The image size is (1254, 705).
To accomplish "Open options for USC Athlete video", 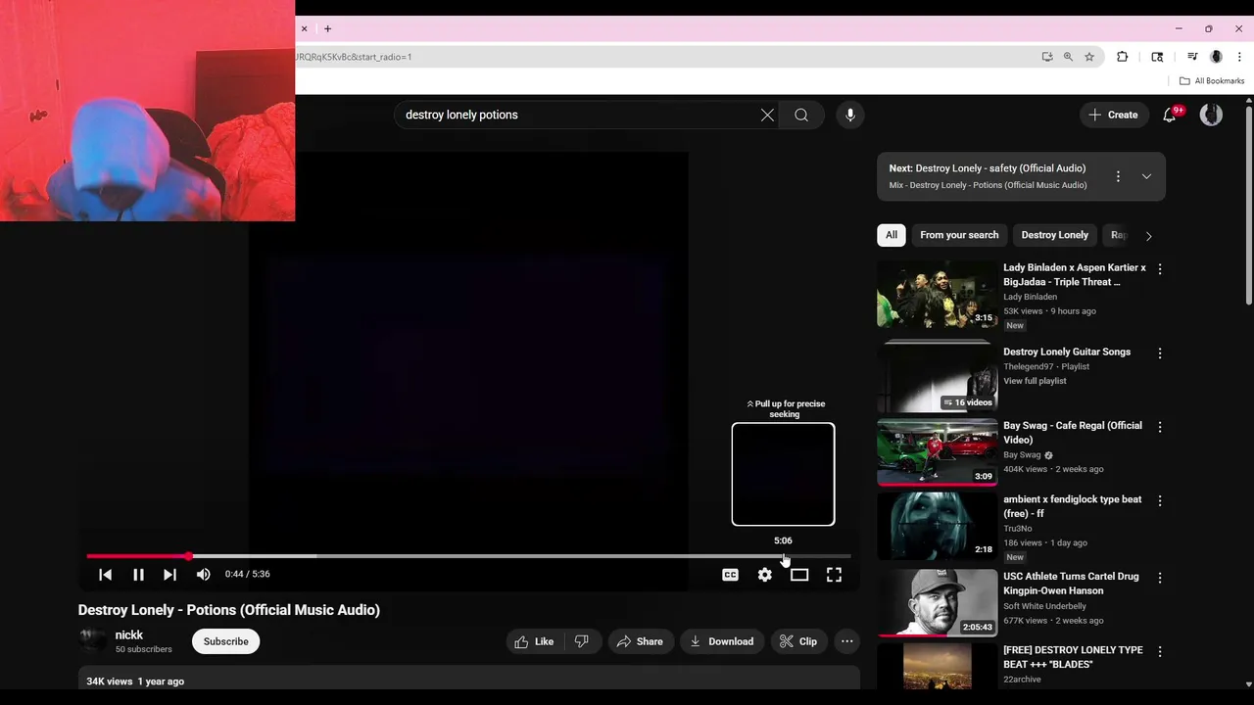I will click(x=1160, y=578).
